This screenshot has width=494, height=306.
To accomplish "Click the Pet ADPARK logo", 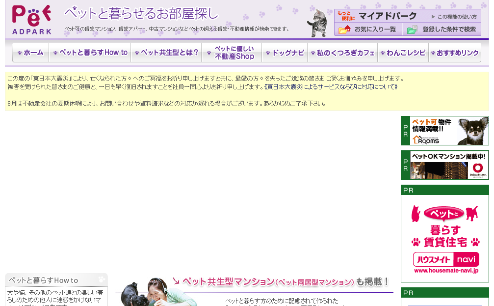I will [32, 20].
